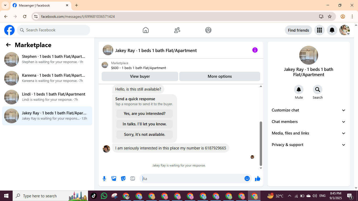Image resolution: width=358 pixels, height=201 pixels.
Task: Click Jakey Ray's avatar beside message
Action: click(x=106, y=149)
